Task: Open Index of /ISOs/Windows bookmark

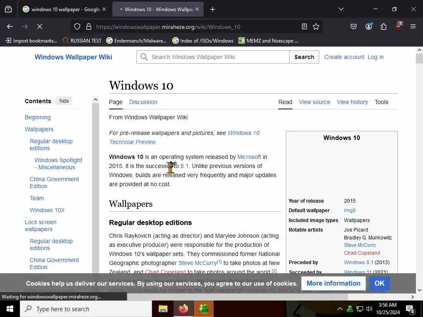Action: click(x=203, y=41)
